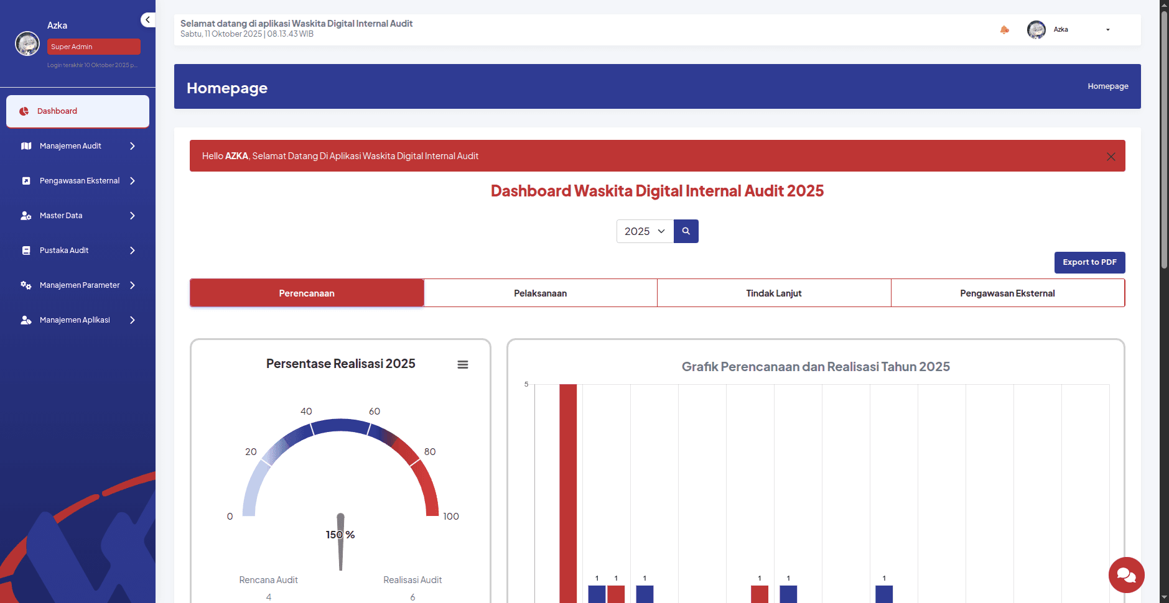The width and height of the screenshot is (1169, 603).
Task: Collapse the sidebar with the arrow
Action: pyautogui.click(x=148, y=19)
